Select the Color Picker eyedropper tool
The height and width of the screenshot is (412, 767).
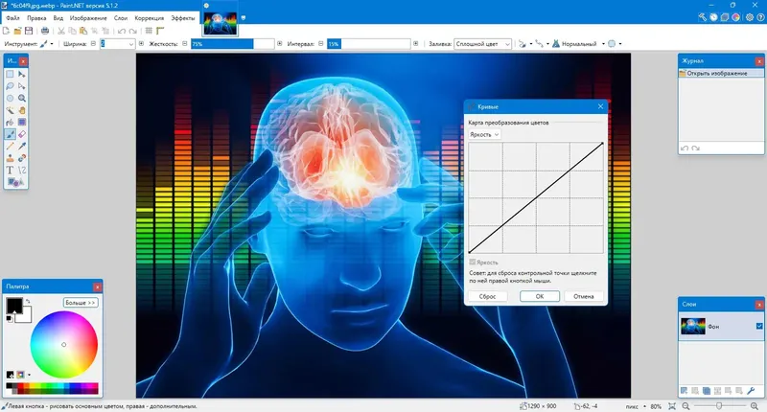pos(22,147)
